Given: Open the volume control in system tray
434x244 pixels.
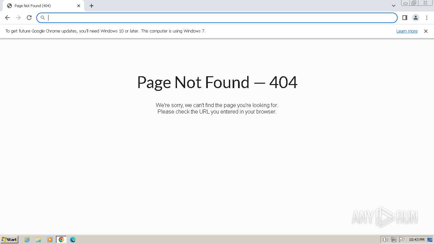Looking at the screenshot, I should click(x=385, y=240).
